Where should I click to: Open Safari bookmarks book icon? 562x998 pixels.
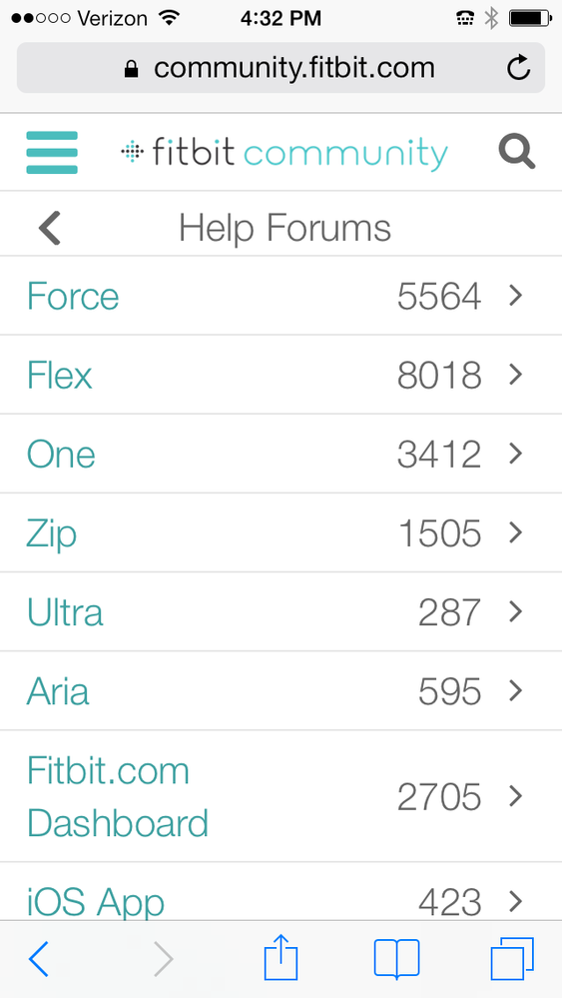coord(396,958)
